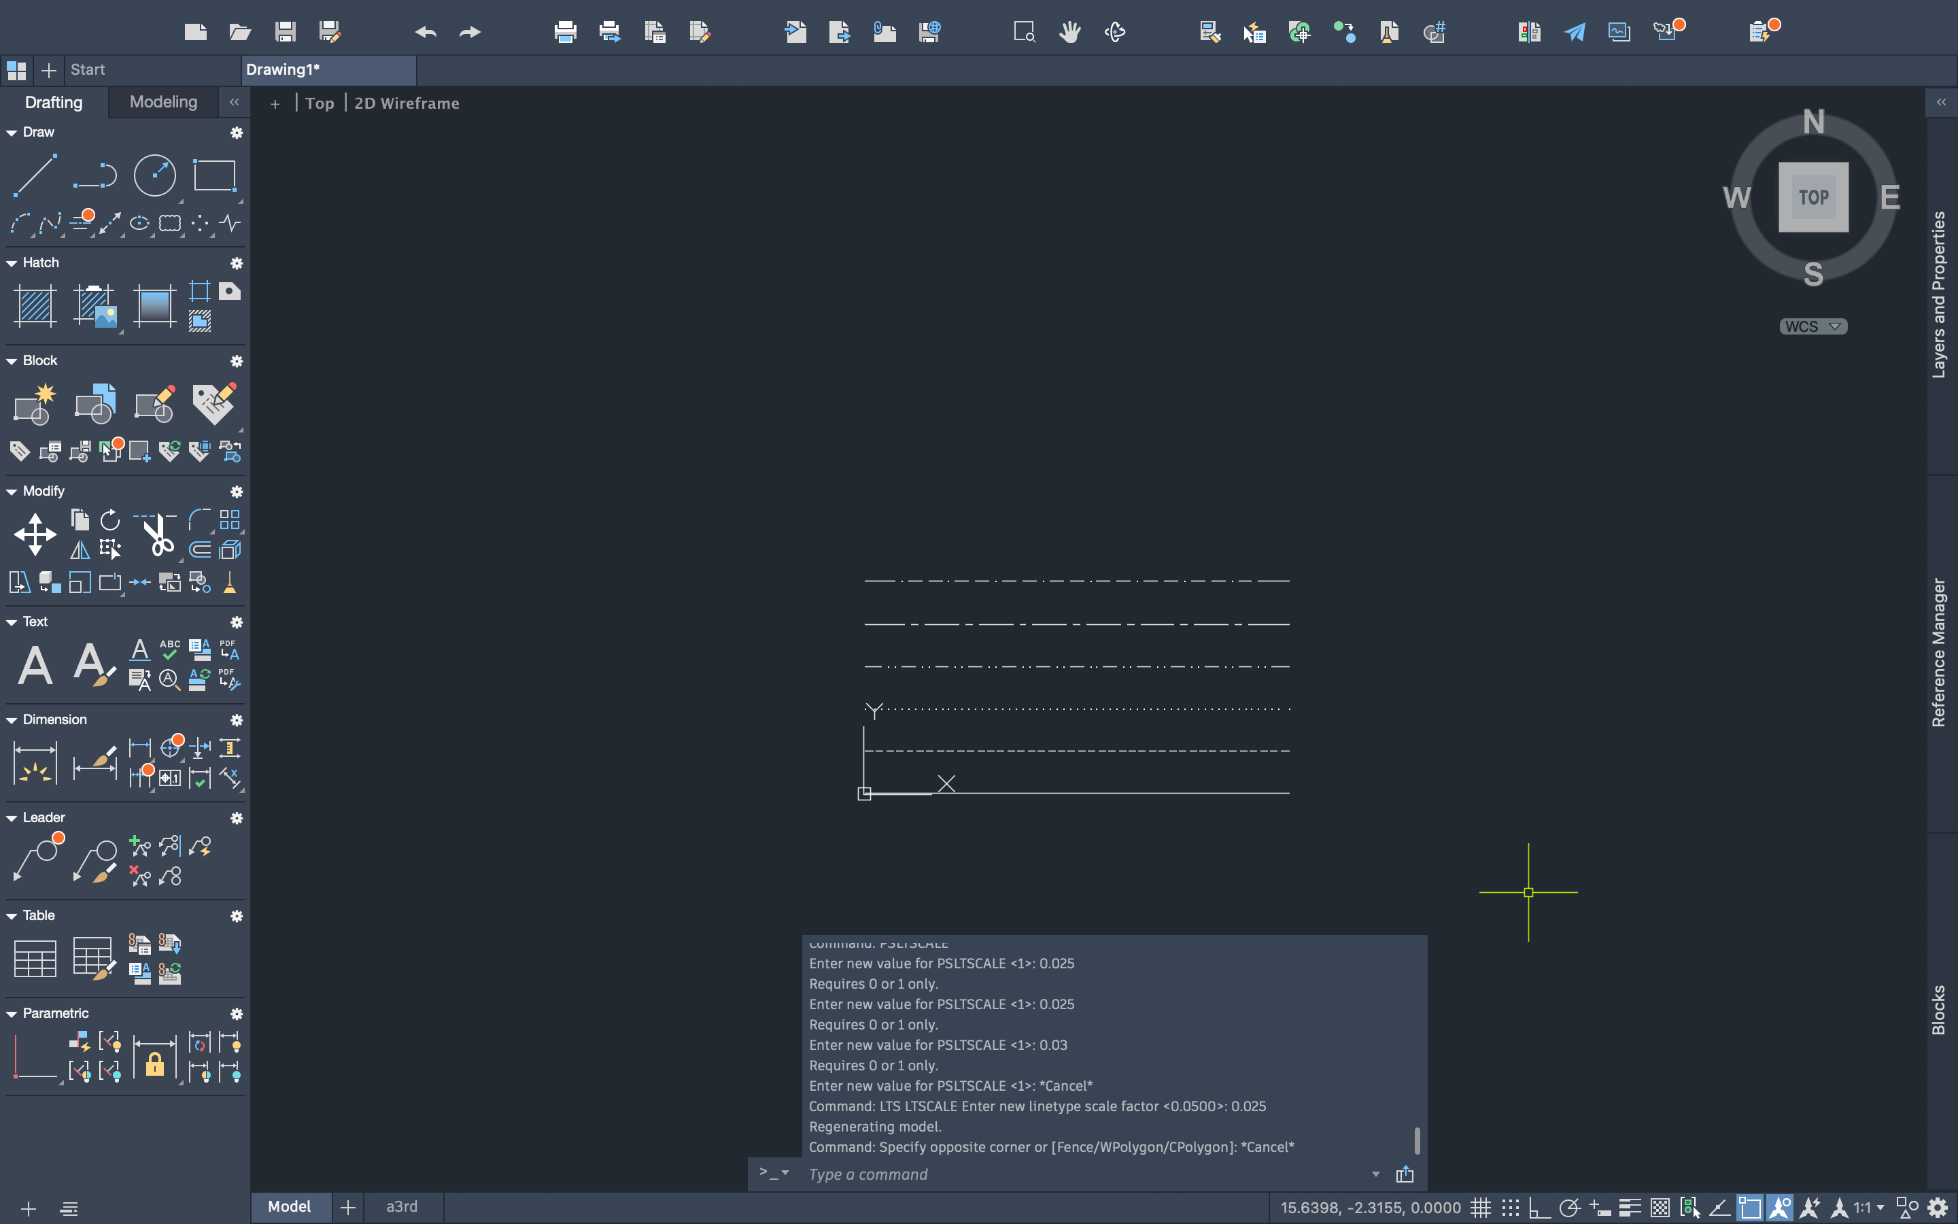Open the WCS coordinate system dropdown
The image size is (1958, 1224).
click(1813, 326)
